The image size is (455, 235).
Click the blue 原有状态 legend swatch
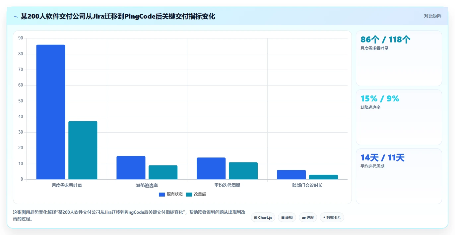pyautogui.click(x=162, y=194)
